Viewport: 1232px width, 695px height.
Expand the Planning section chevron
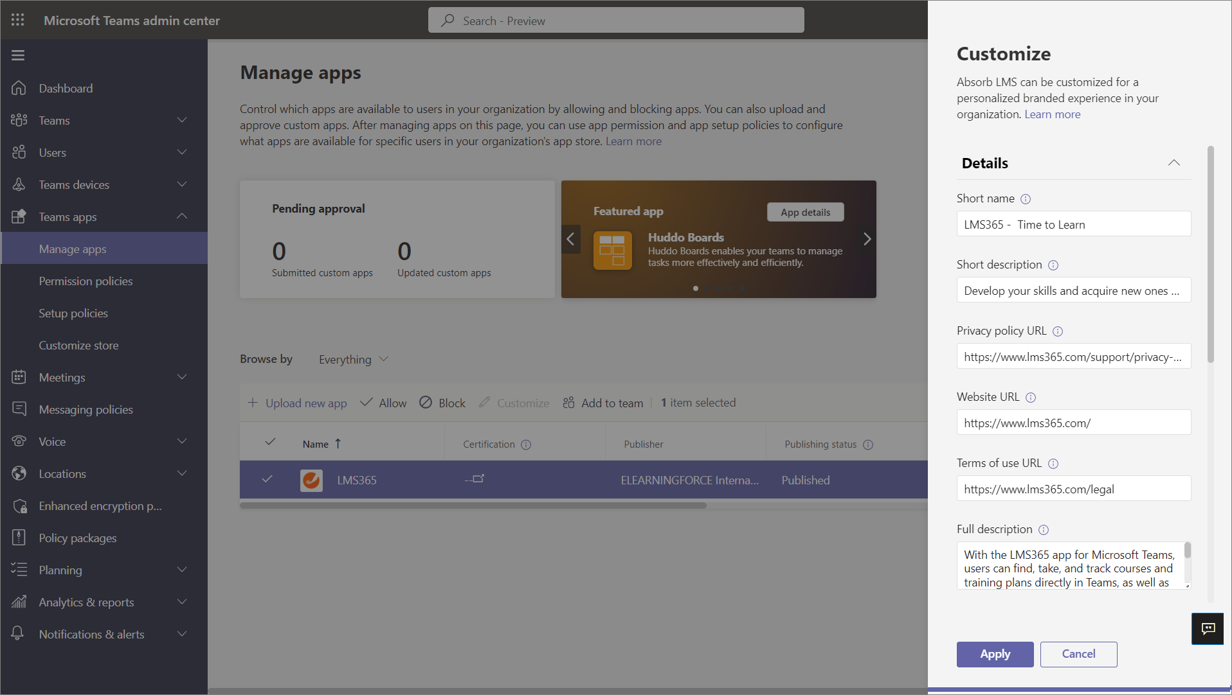(182, 570)
